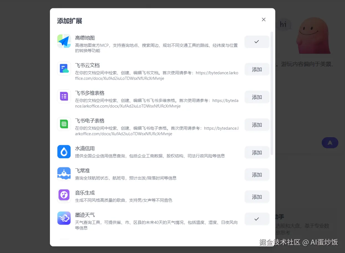Click the 水滴信用 description about 企业信用信息查询

pyautogui.click(x=150, y=156)
